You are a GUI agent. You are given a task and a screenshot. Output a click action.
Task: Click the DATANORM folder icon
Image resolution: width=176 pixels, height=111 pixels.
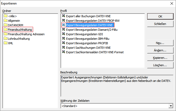(x=6, y=25)
